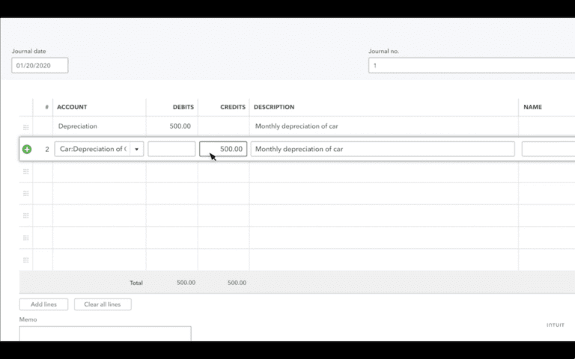Viewport: 575px width, 359px height.
Task: Click the green add line plus icon
Action: coord(27,149)
